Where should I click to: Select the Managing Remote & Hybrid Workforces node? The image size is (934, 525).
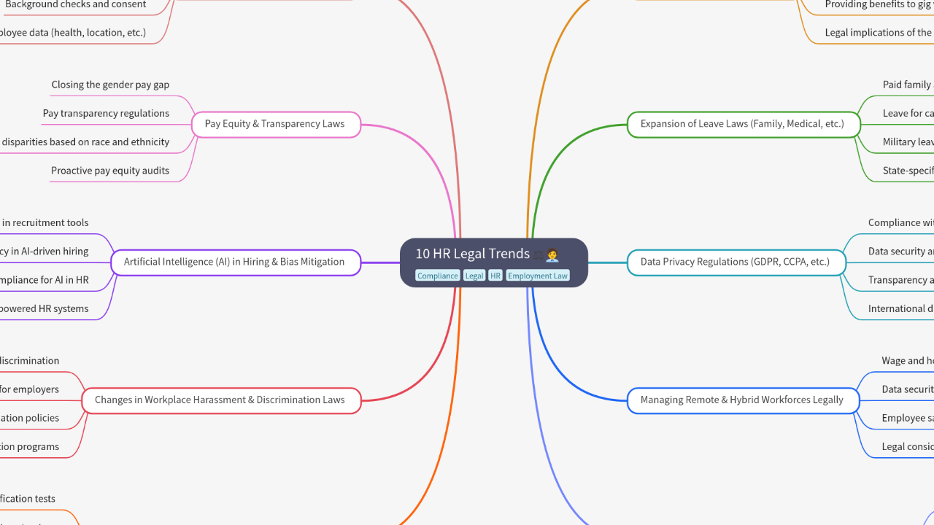pyautogui.click(x=743, y=400)
